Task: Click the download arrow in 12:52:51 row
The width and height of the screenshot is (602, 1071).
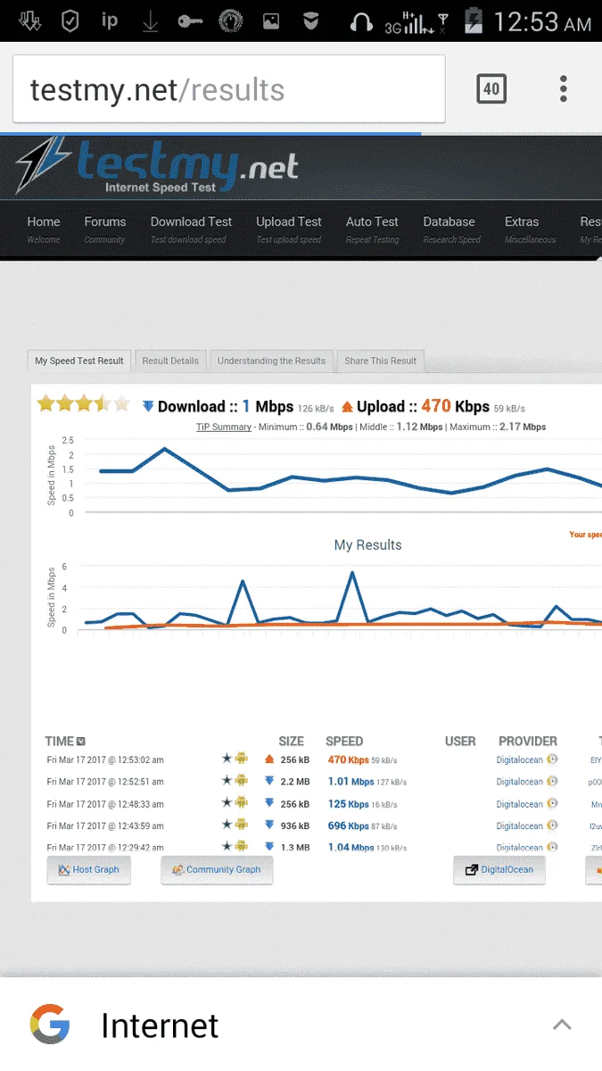Action: click(269, 781)
